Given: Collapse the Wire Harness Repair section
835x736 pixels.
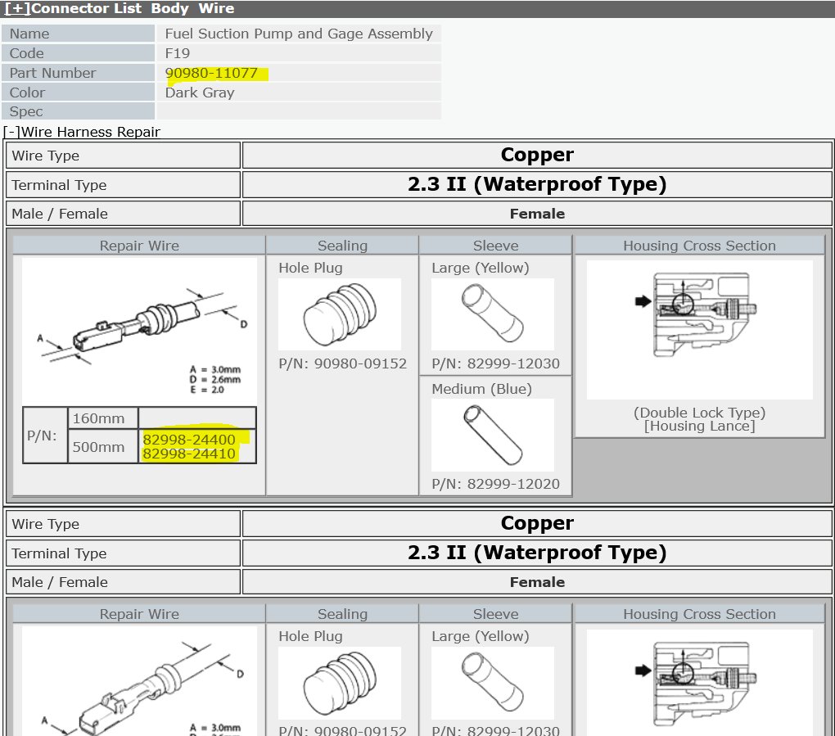Looking at the screenshot, I should pos(11,132).
